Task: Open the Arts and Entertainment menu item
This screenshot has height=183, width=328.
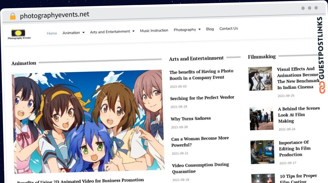Action: coord(110,32)
